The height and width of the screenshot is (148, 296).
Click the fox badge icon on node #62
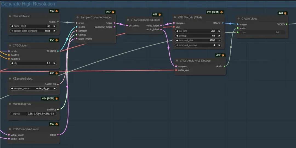pyautogui.click(x=223, y=55)
